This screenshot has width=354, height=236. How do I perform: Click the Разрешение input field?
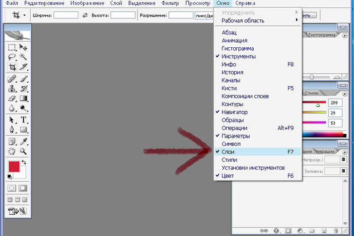tap(181, 15)
